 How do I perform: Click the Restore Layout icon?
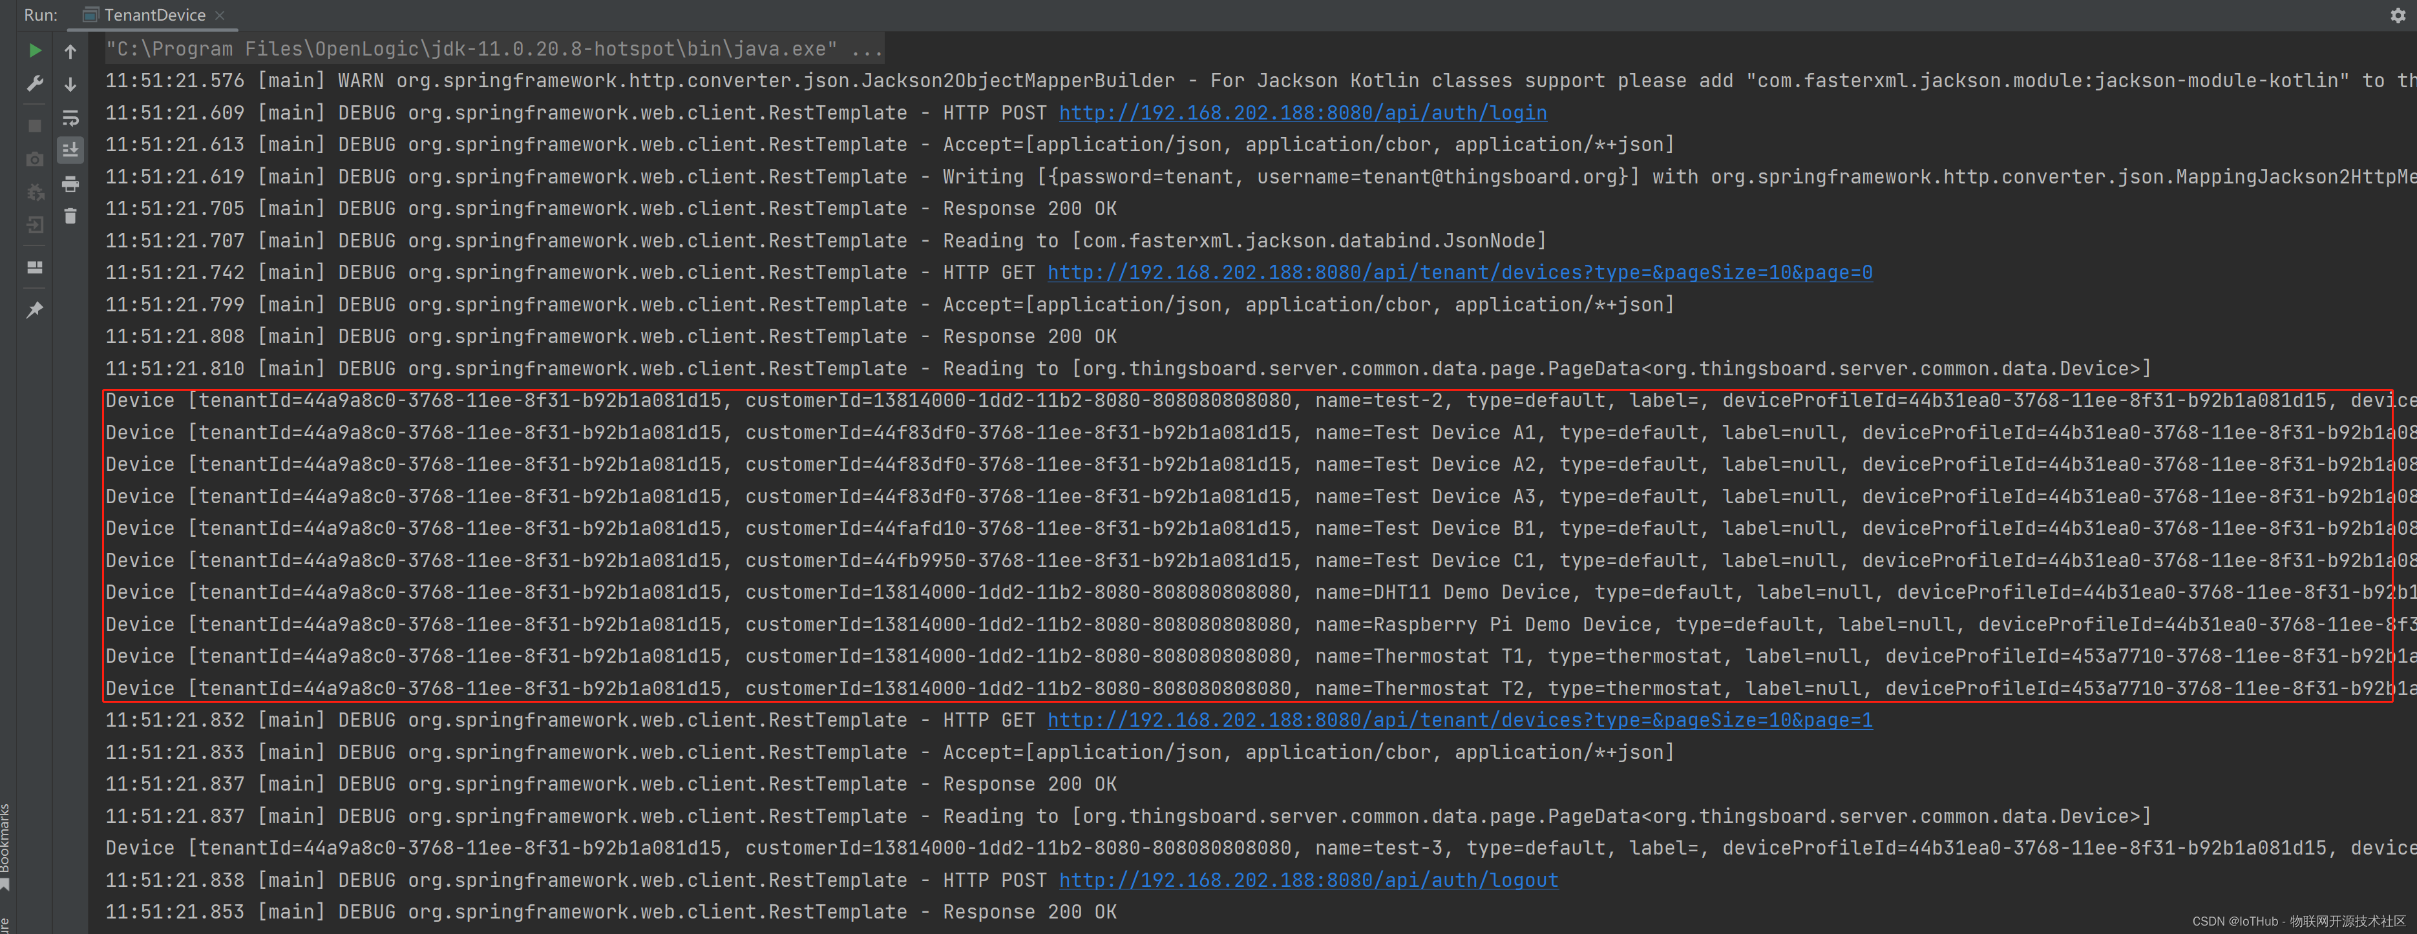click(x=35, y=267)
